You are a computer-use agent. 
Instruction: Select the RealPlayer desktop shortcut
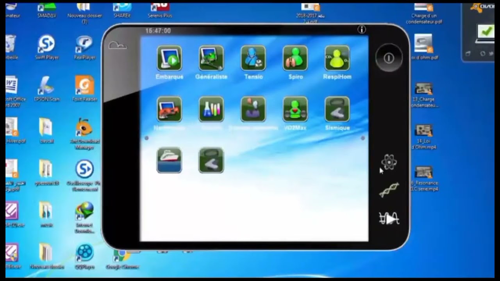(85, 47)
